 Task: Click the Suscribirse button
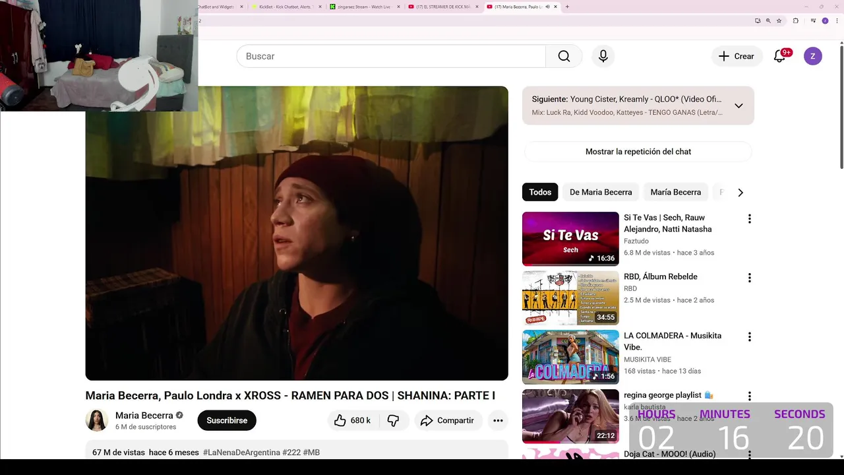pos(227,420)
